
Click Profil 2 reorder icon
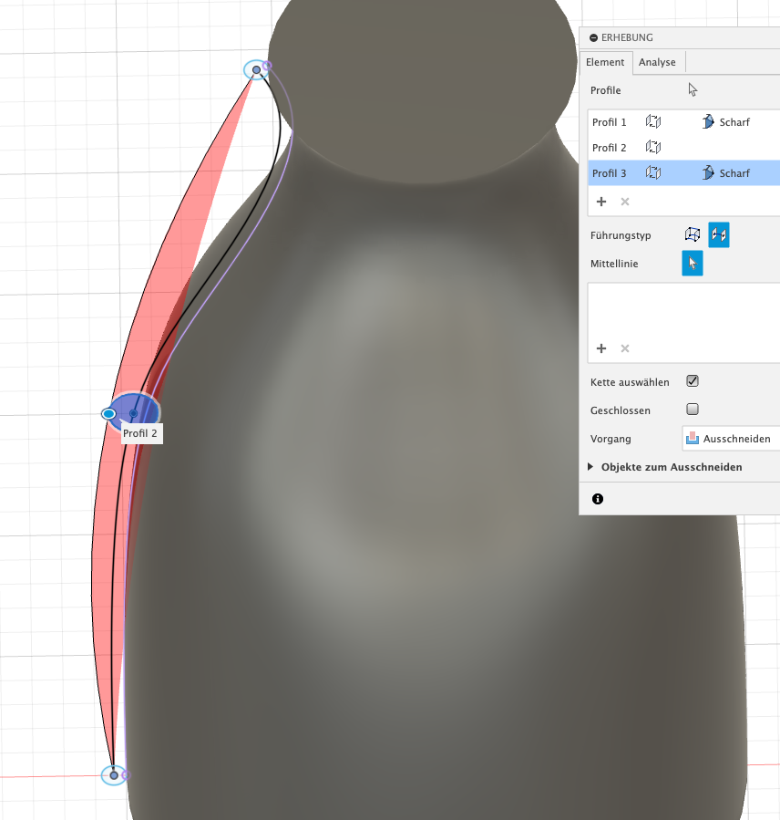coord(652,148)
